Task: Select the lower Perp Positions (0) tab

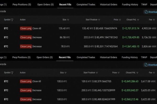Action: coord(21,57)
